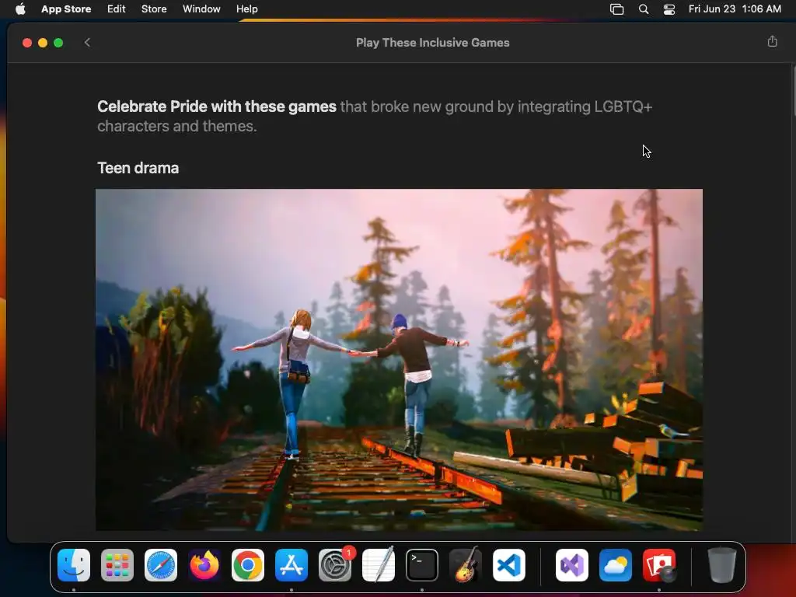This screenshot has width=796, height=597.
Task: Open the Edit menu
Action: 117,9
